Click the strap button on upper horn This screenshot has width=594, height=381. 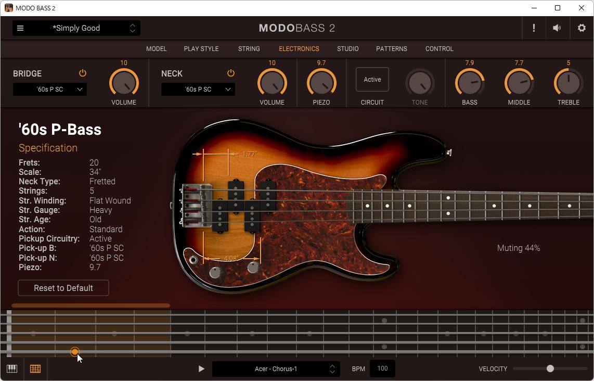pos(449,153)
